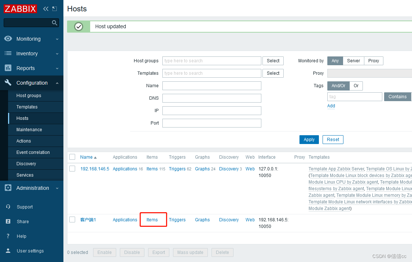Choose Contains tag operator
Viewport: 412px width, 262px height.
point(397,97)
